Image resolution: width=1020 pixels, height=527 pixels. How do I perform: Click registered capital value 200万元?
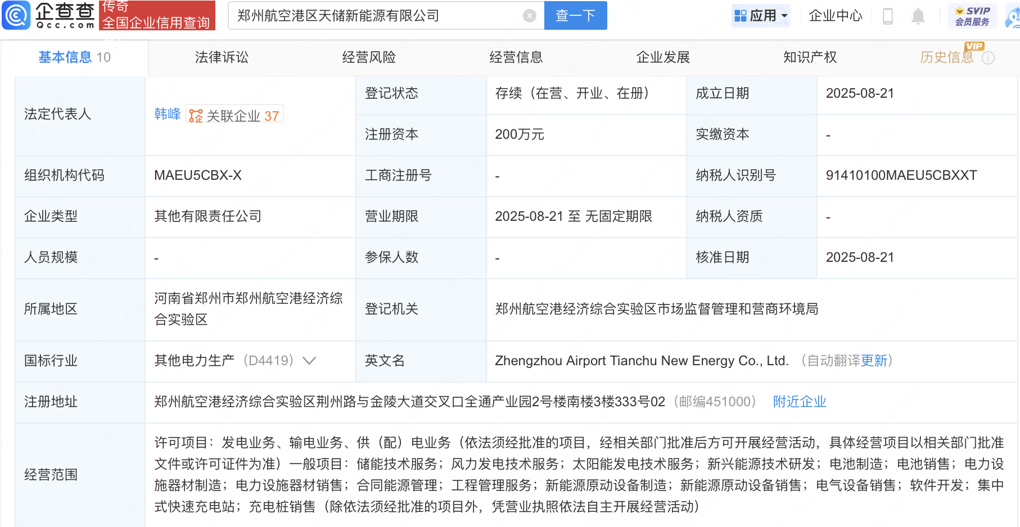[x=520, y=134]
